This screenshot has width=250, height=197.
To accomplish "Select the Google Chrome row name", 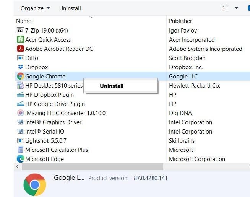I will point(45,77).
